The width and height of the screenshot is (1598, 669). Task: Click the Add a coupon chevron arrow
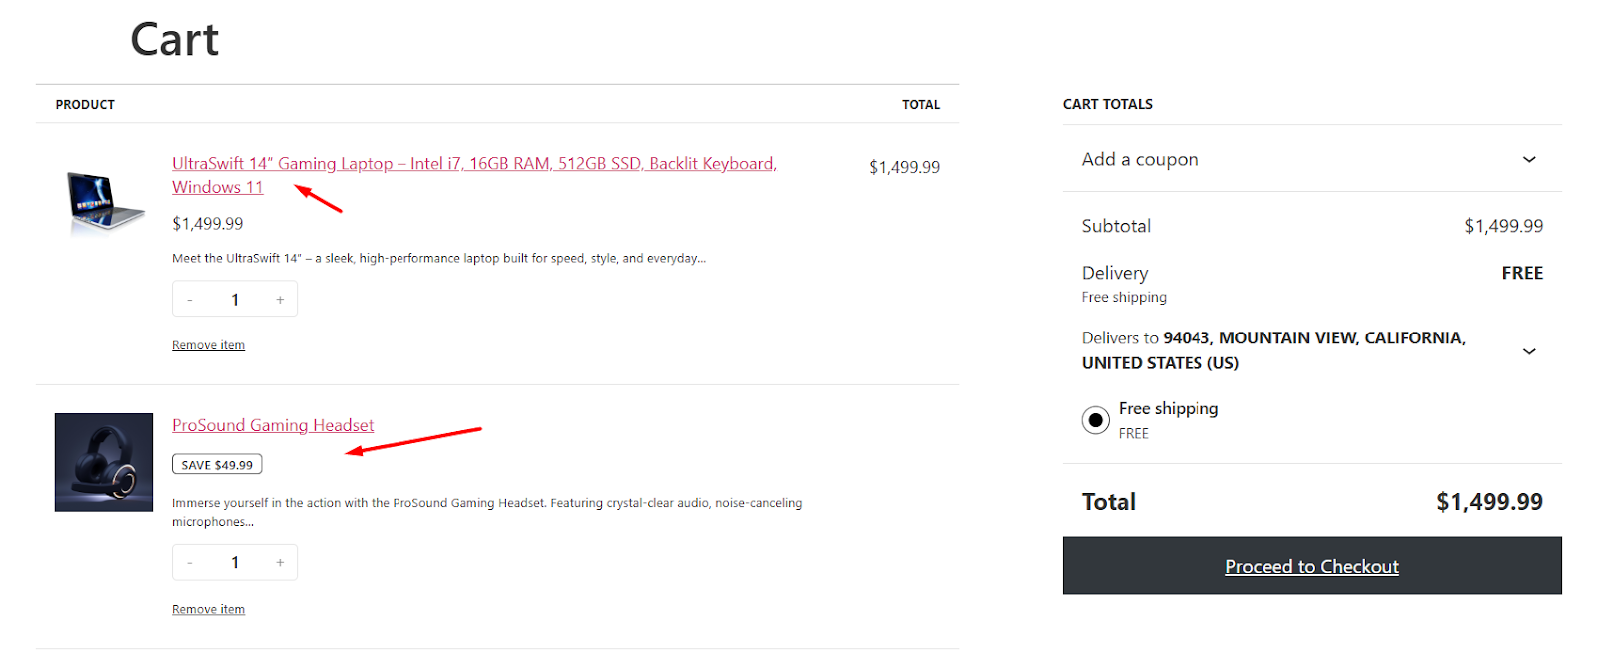click(1529, 160)
